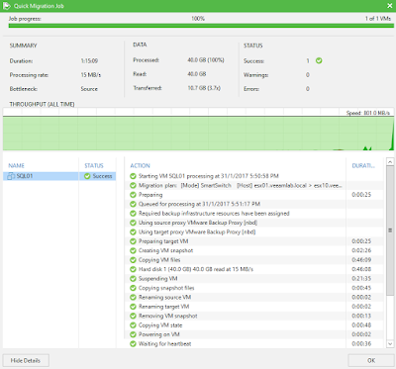
Task: Click the check icon for Queued for processing
Action: (x=133, y=204)
